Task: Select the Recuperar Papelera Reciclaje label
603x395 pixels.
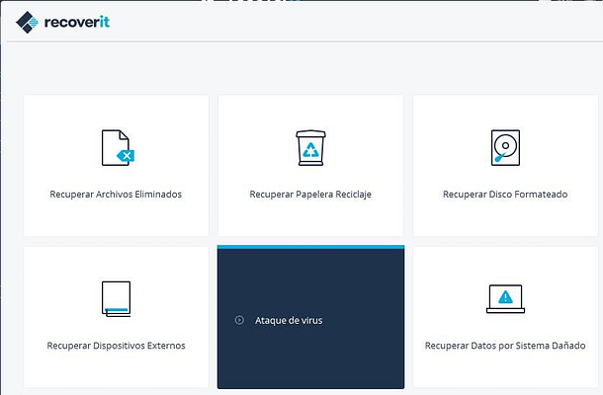Action: click(310, 195)
